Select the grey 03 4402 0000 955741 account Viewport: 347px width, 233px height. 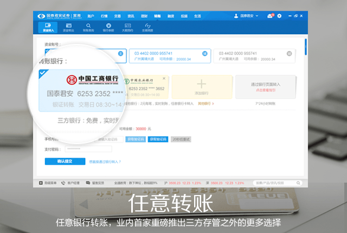[x=254, y=56]
